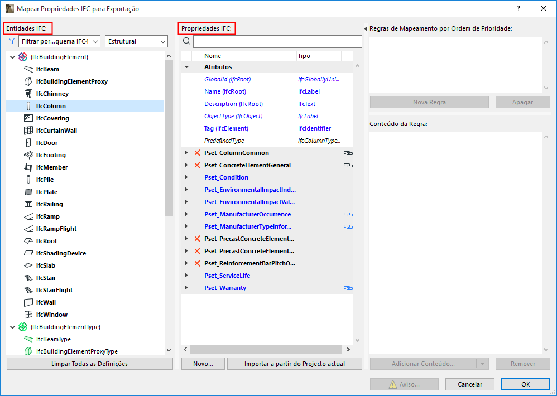Collapse the Atributos section
The width and height of the screenshot is (557, 396).
[x=186, y=67]
